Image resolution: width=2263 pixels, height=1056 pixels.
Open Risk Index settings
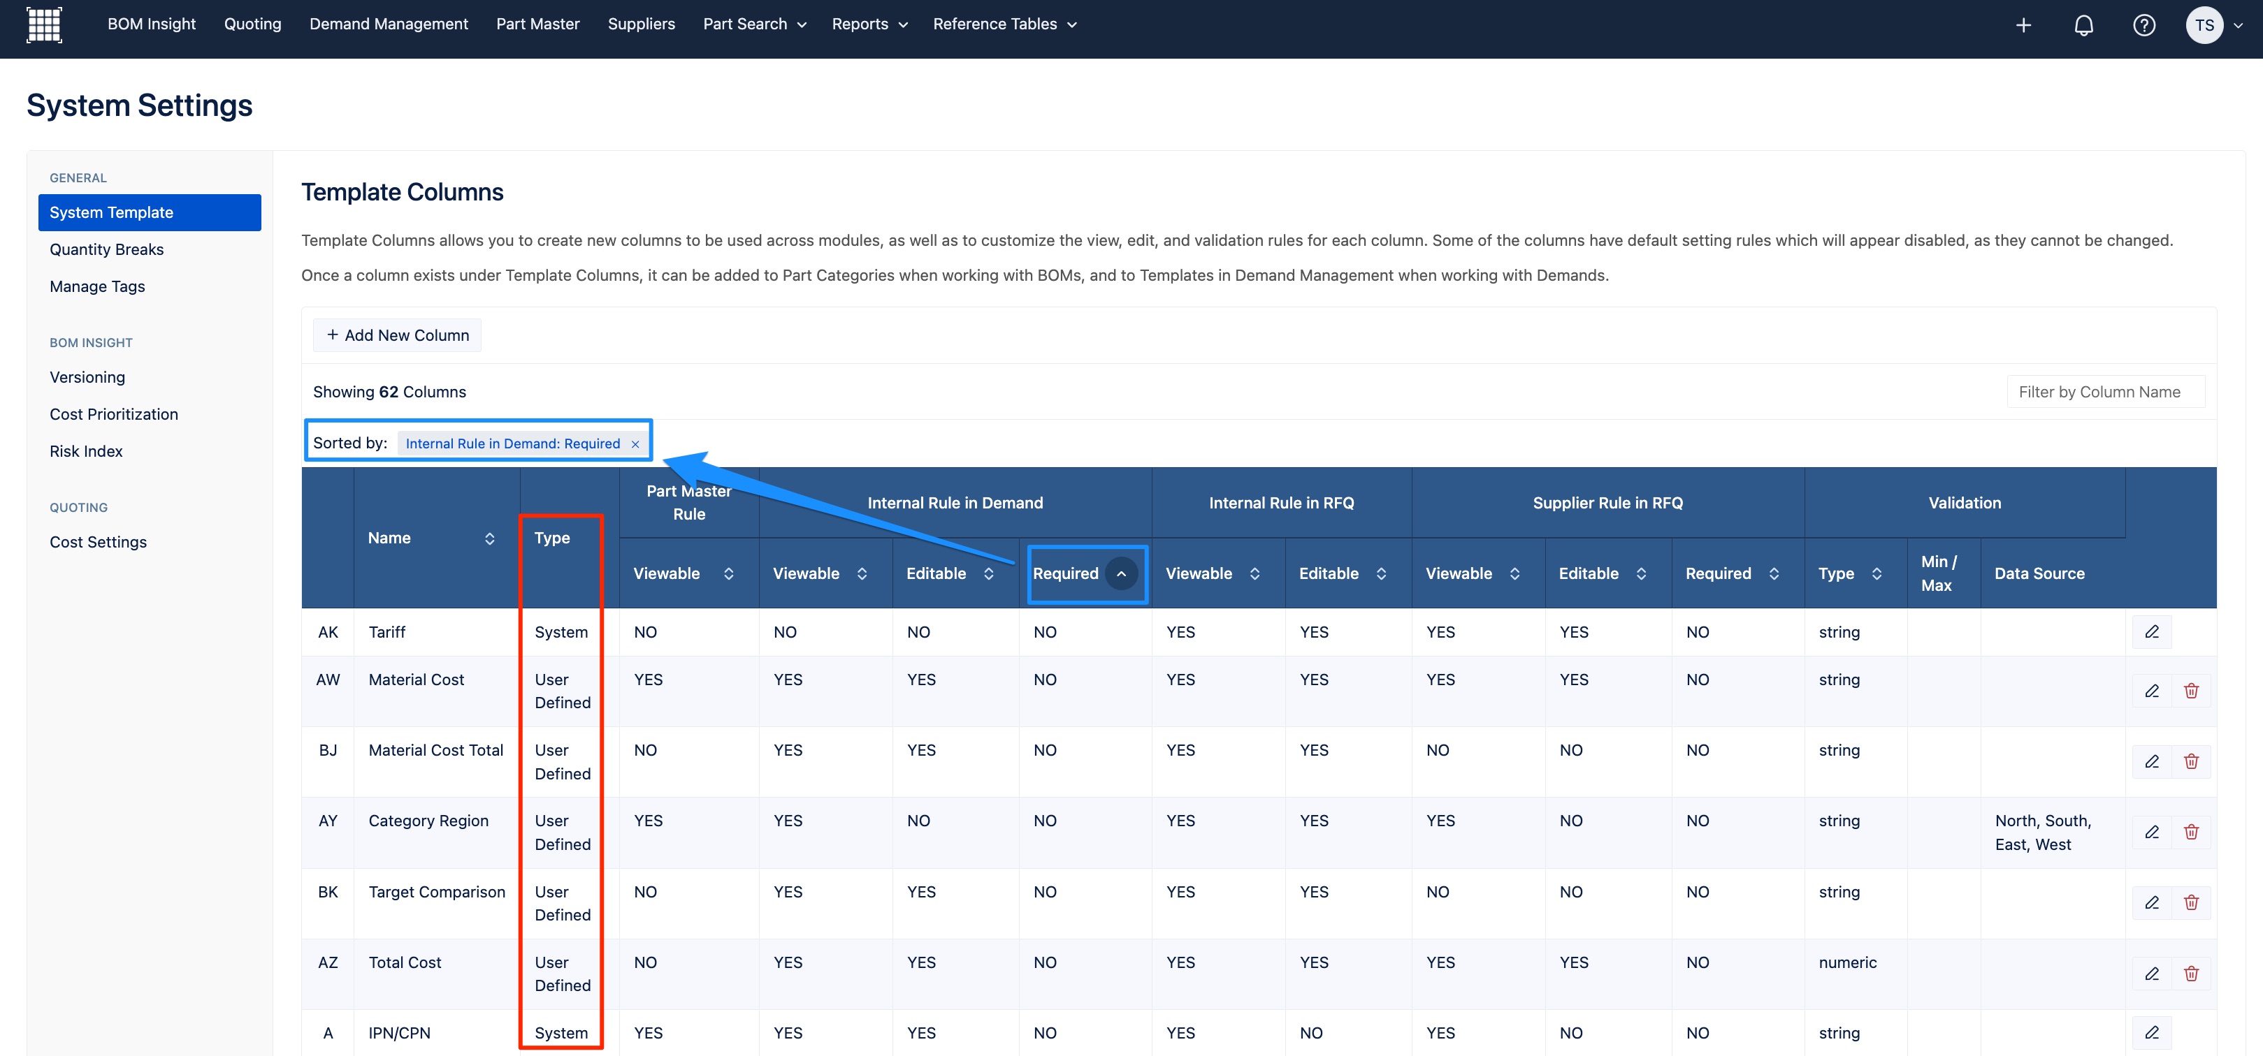point(86,451)
